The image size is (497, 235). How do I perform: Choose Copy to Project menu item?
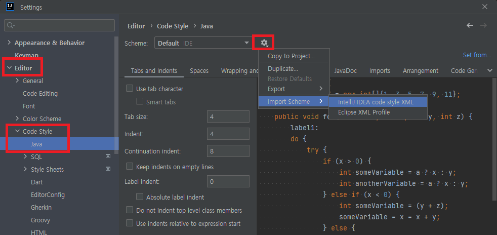pos(294,56)
